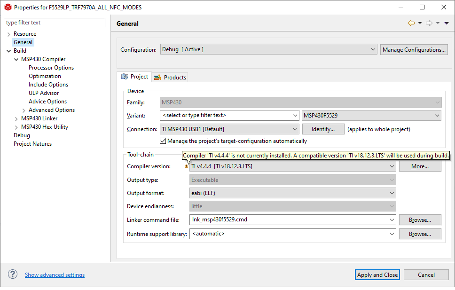The width and height of the screenshot is (455, 290).
Task: Cancel the properties dialog
Action: pos(426,274)
